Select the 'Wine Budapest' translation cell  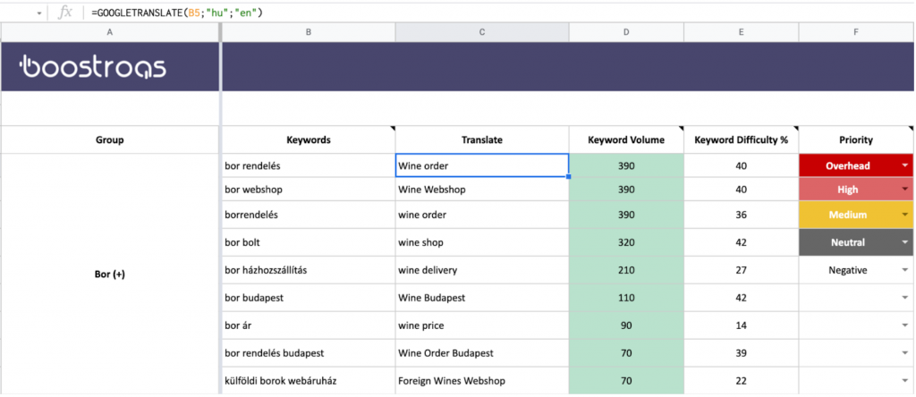[482, 298]
